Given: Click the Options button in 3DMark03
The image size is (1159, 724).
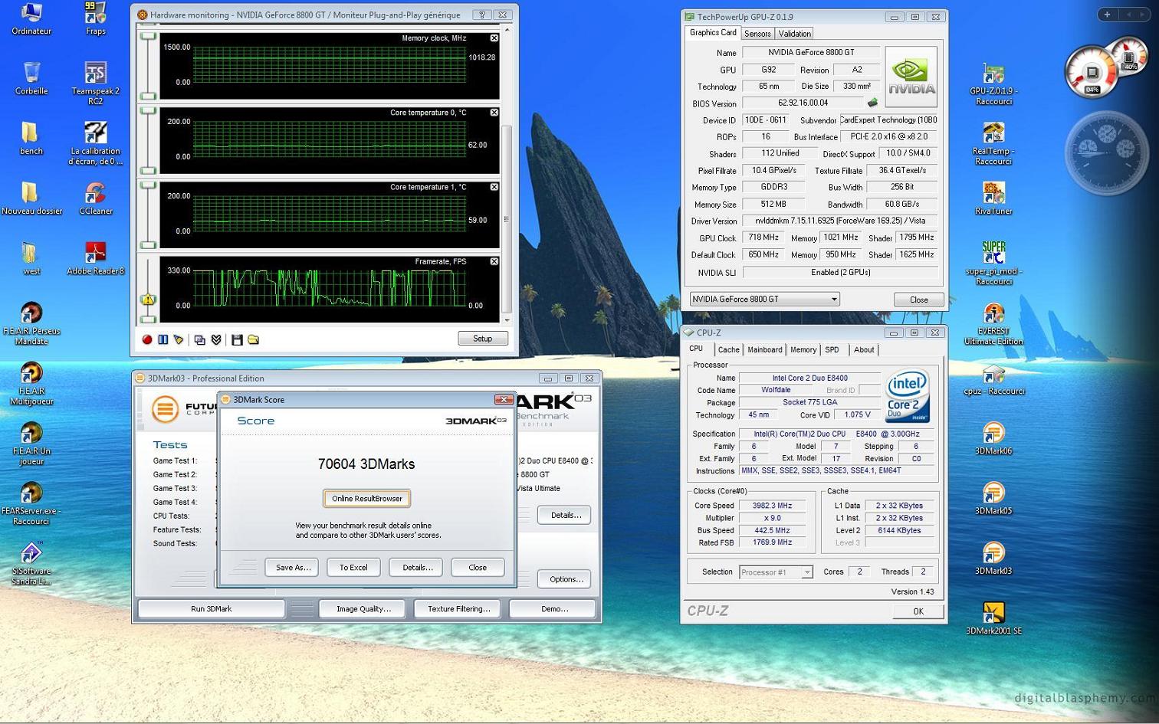Looking at the screenshot, I should [x=565, y=579].
